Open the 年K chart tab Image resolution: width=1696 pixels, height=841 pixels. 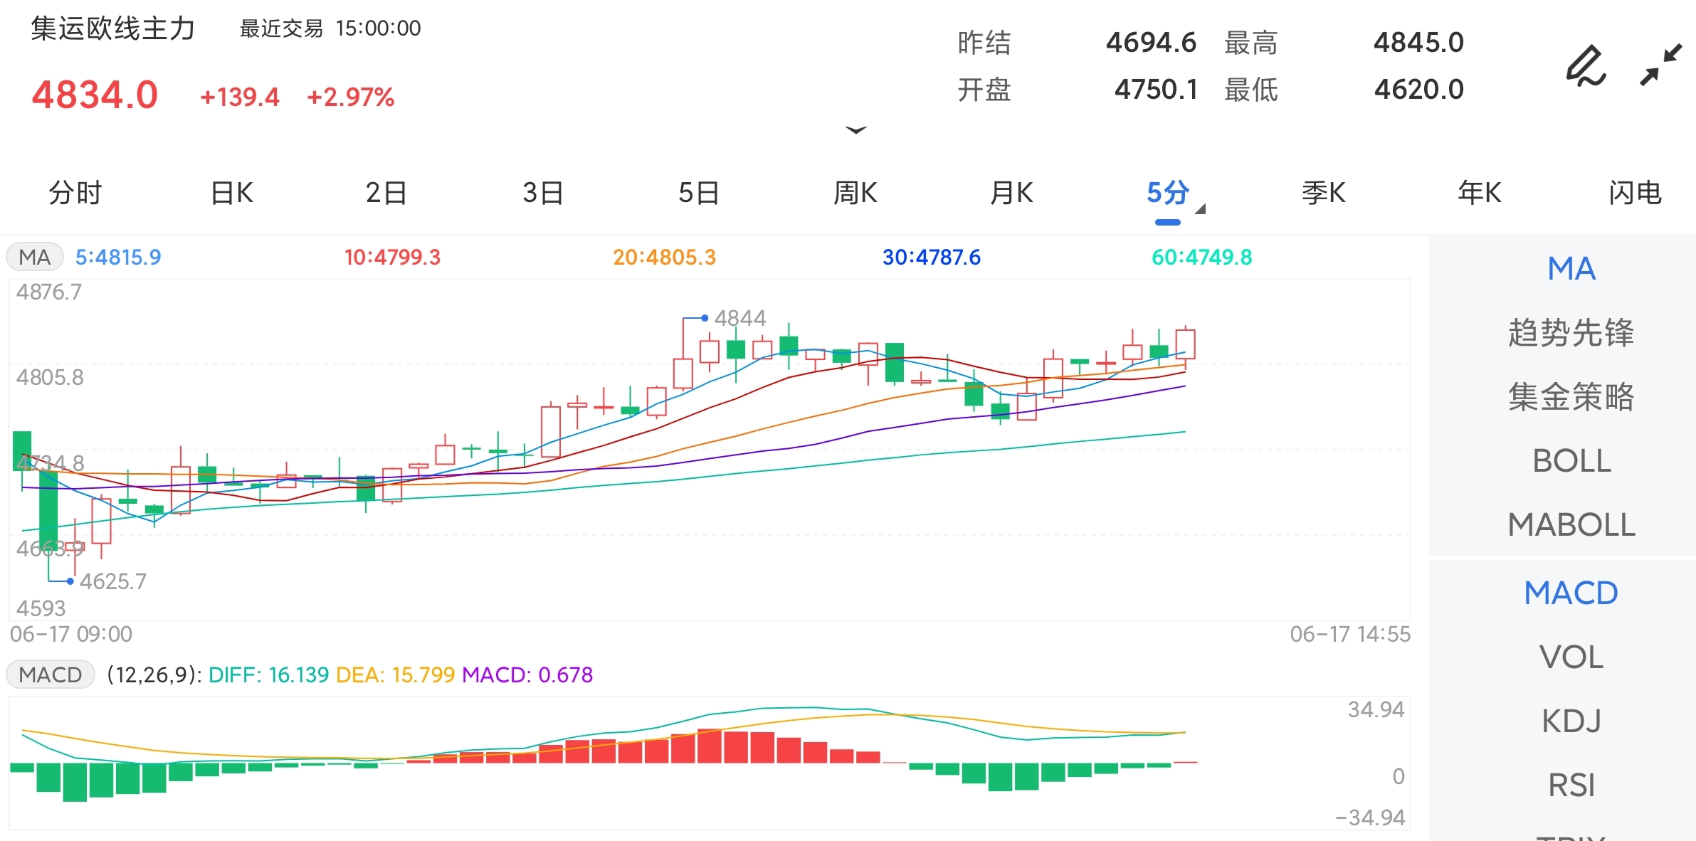pyautogui.click(x=1480, y=193)
